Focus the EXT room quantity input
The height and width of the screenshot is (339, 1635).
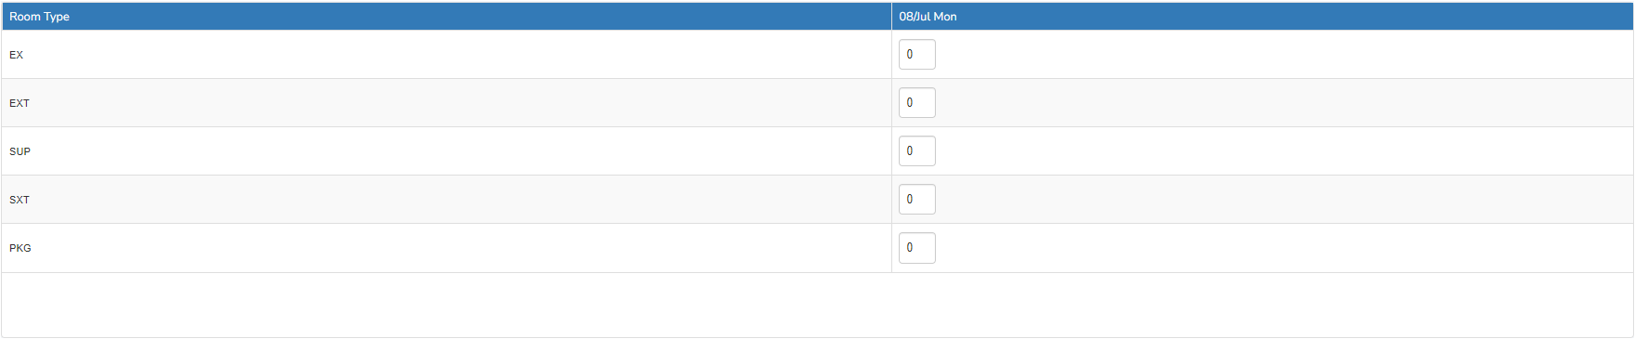coord(917,103)
